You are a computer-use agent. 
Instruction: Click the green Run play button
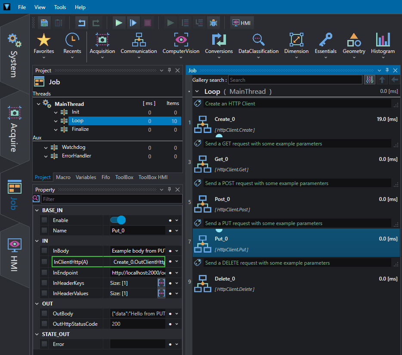pyautogui.click(x=119, y=23)
